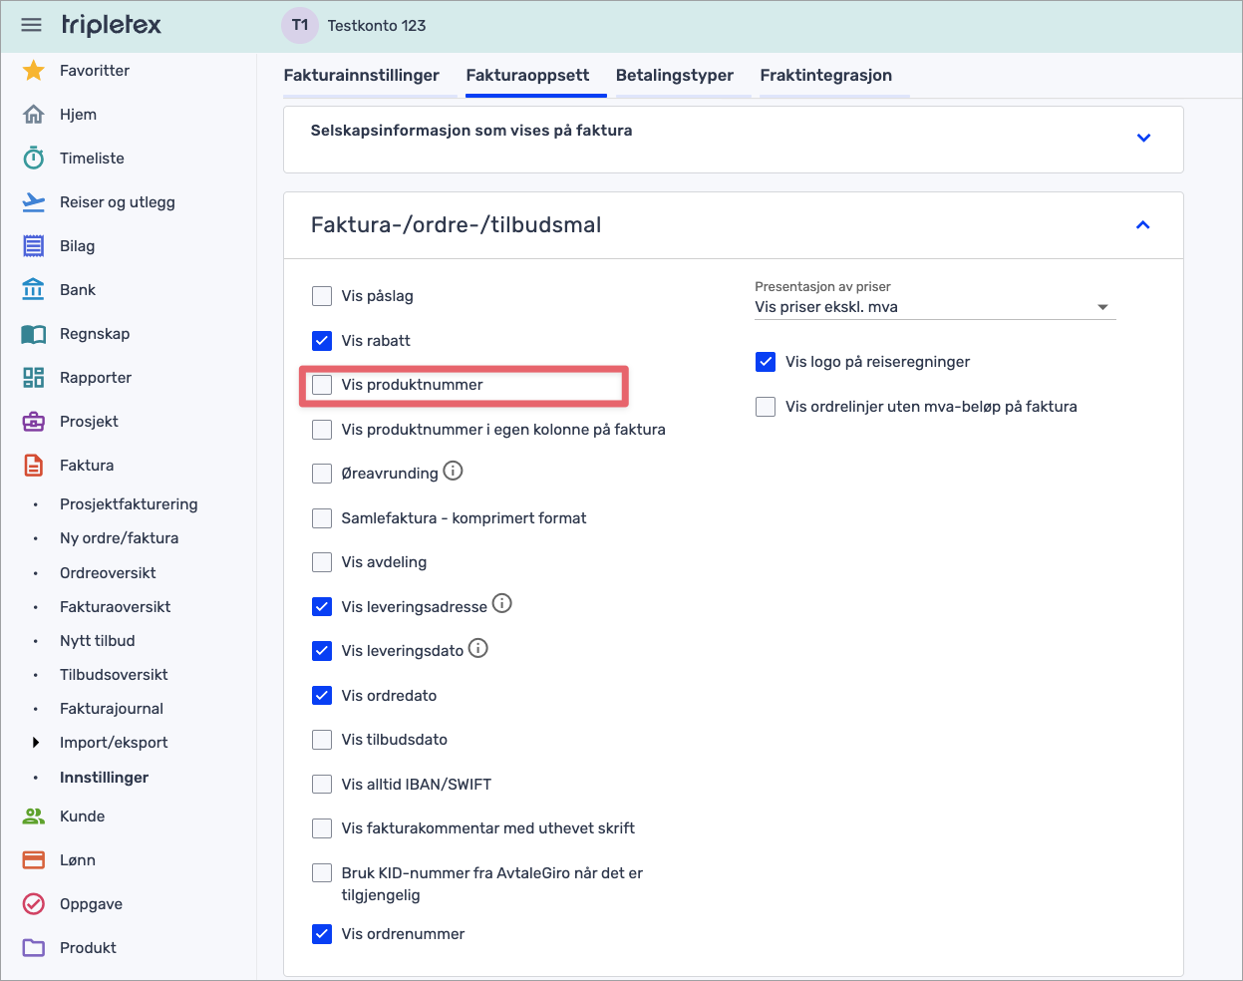This screenshot has width=1243, height=981.
Task: Select the Prosjekt briefcase icon
Action: pos(33,421)
